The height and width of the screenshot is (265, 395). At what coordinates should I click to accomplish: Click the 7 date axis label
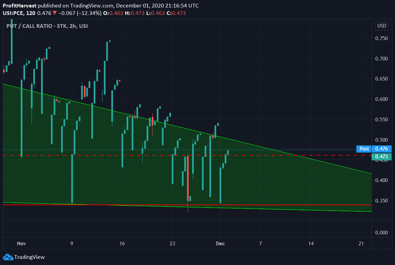[x=261, y=244]
